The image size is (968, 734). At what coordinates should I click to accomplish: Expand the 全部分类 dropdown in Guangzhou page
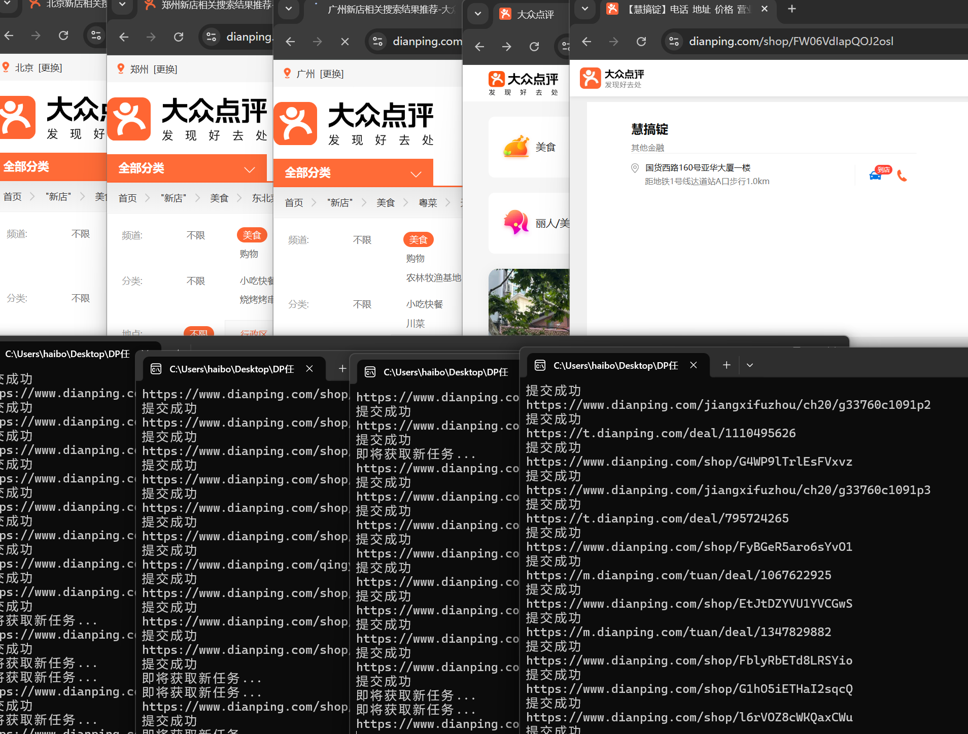(416, 173)
